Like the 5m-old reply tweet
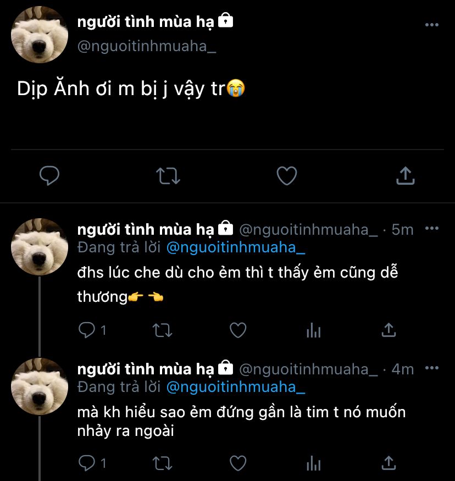This screenshot has width=455, height=481. click(237, 330)
